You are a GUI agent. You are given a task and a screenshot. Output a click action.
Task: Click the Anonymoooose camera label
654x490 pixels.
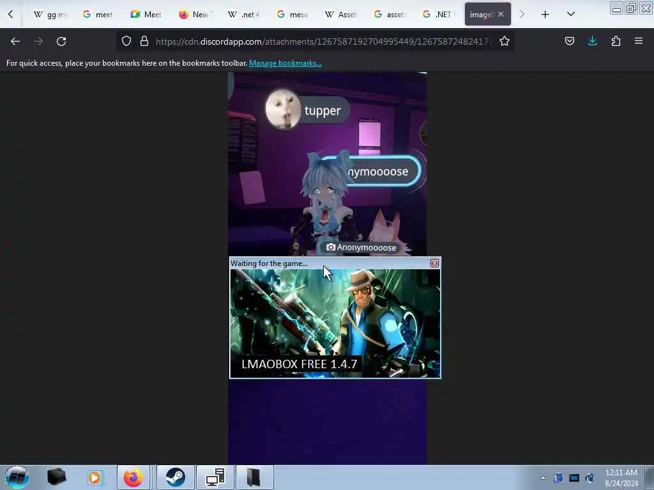click(361, 247)
